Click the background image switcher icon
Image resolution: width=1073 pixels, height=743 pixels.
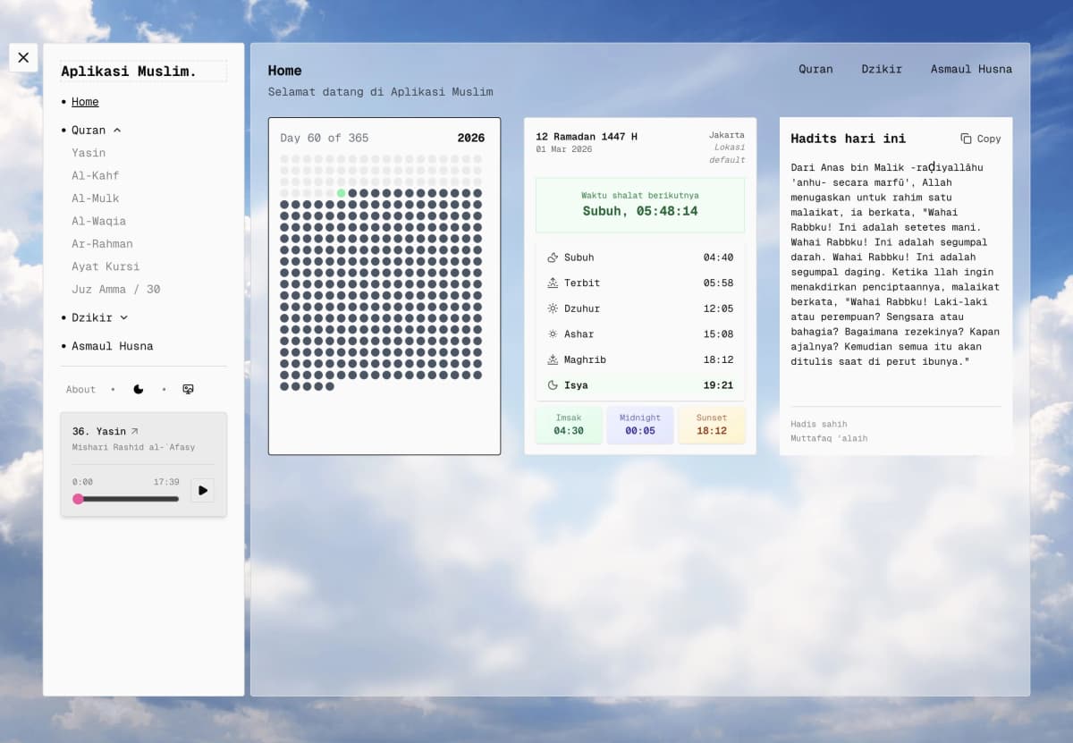[x=188, y=389]
